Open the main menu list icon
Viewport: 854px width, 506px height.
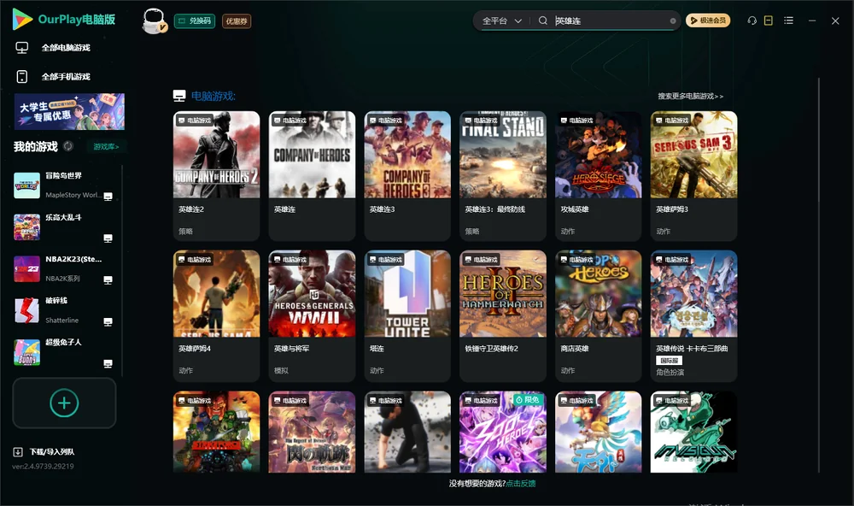[788, 21]
